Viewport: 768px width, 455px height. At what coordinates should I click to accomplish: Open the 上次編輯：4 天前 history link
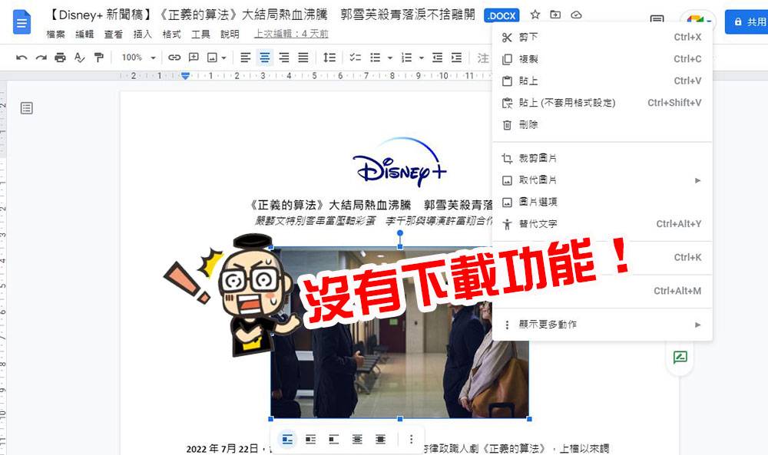(291, 35)
